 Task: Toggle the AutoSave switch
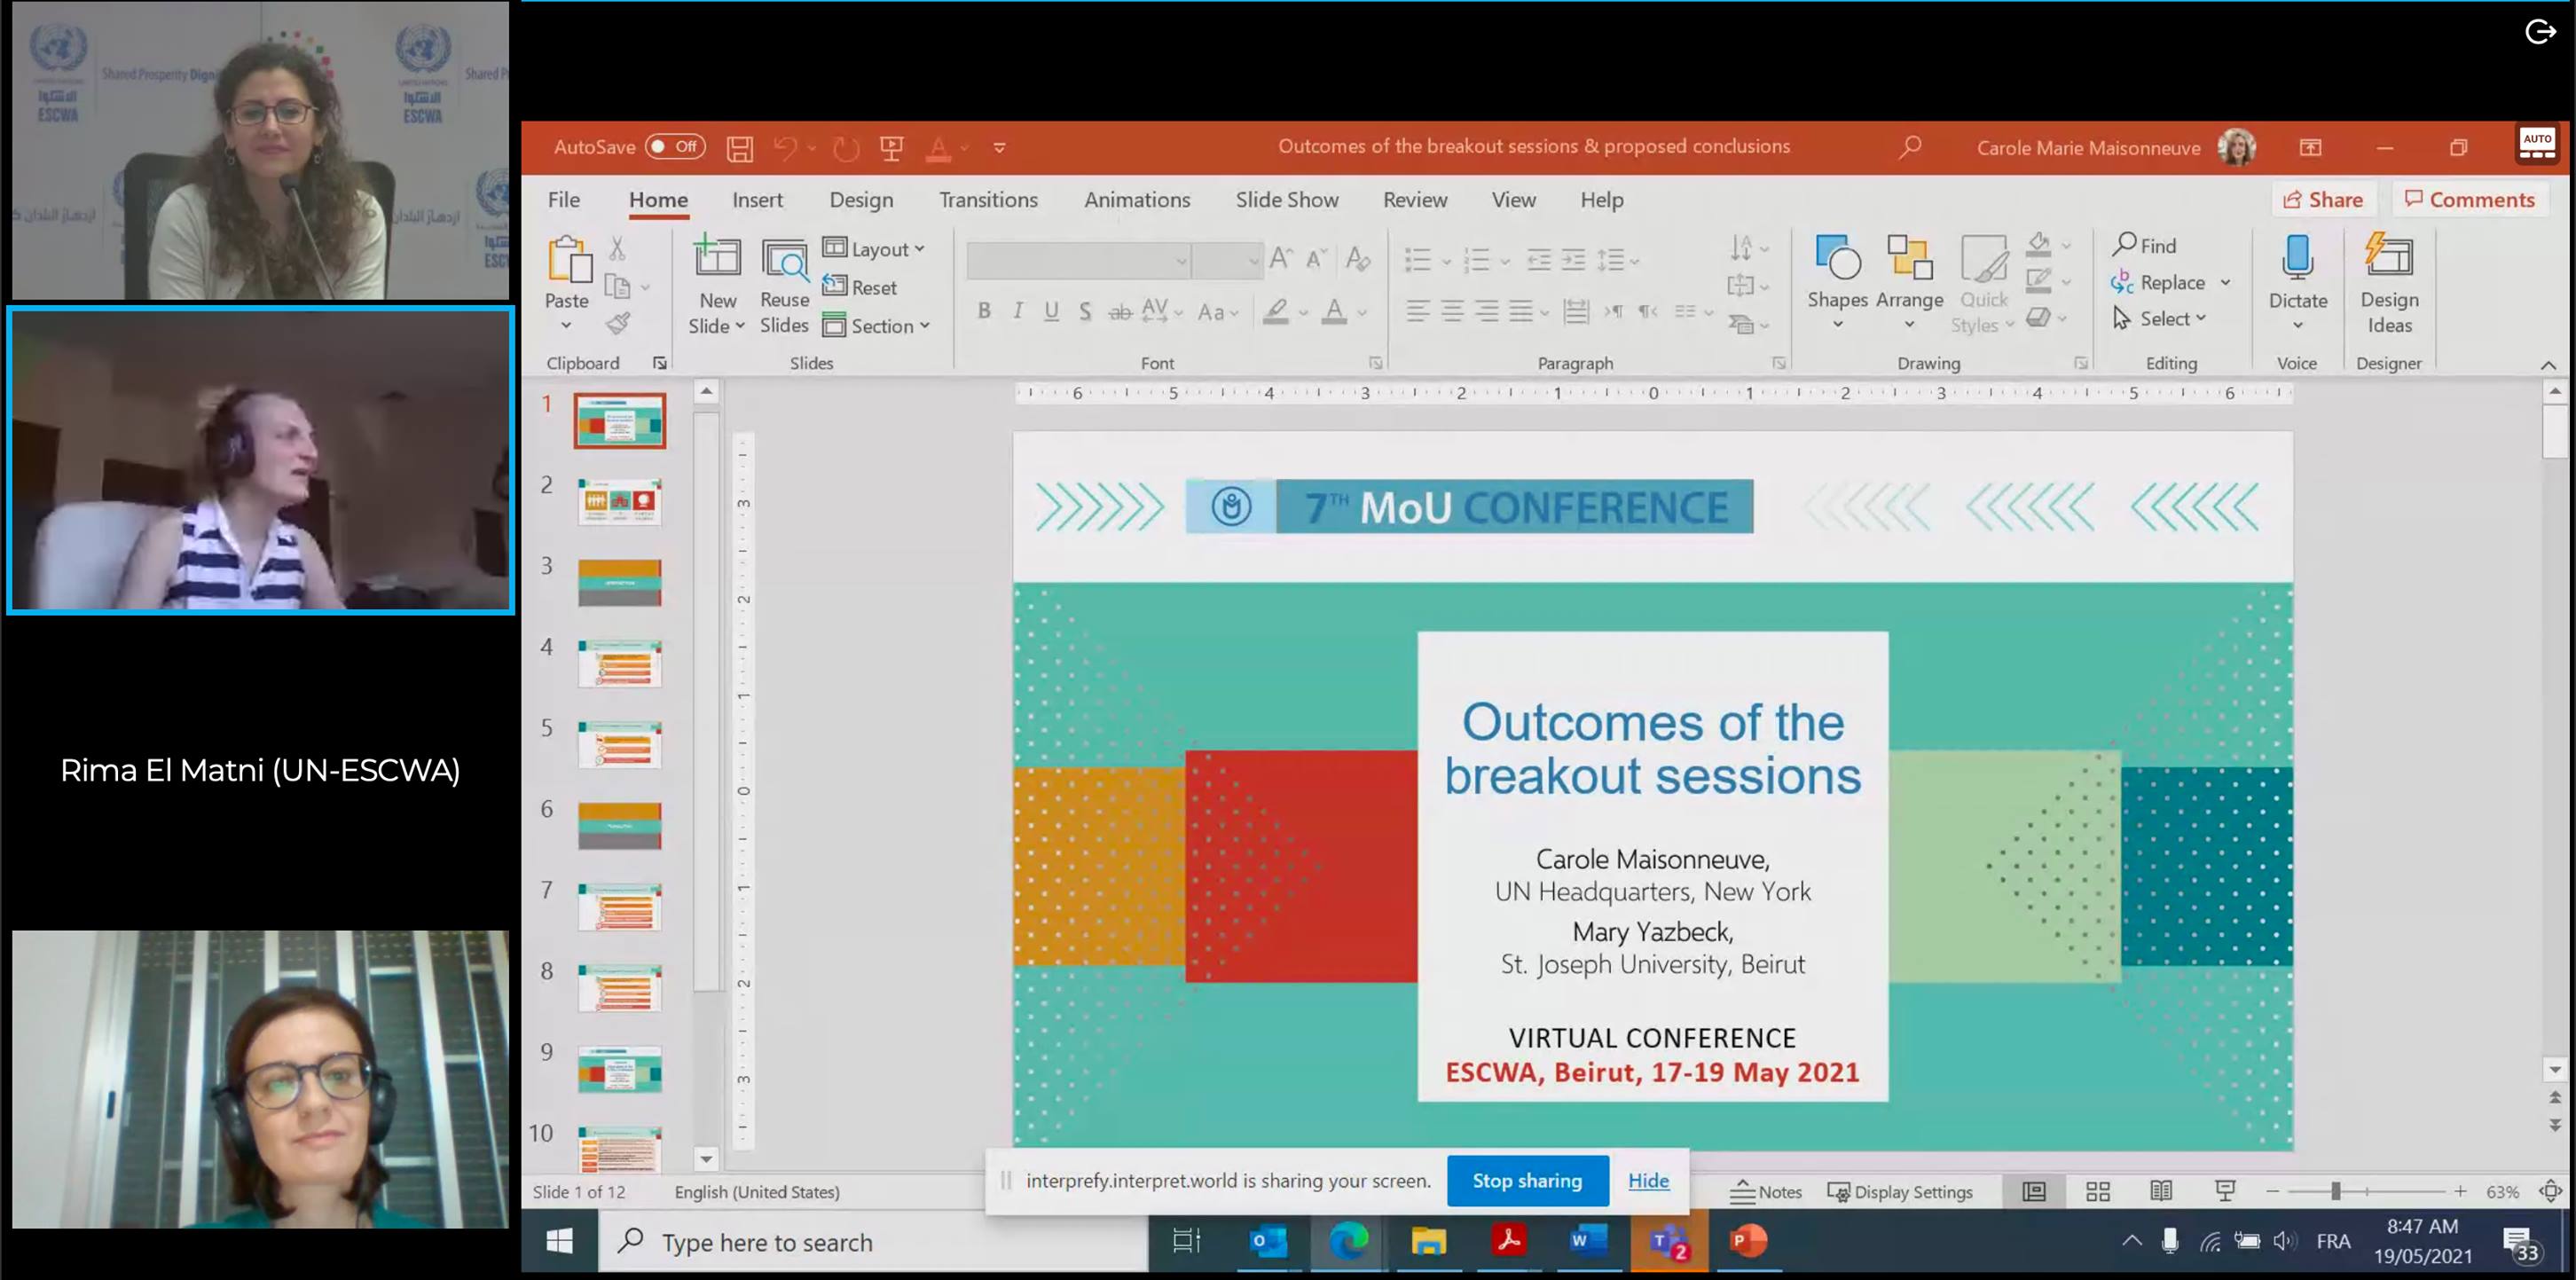[x=675, y=147]
